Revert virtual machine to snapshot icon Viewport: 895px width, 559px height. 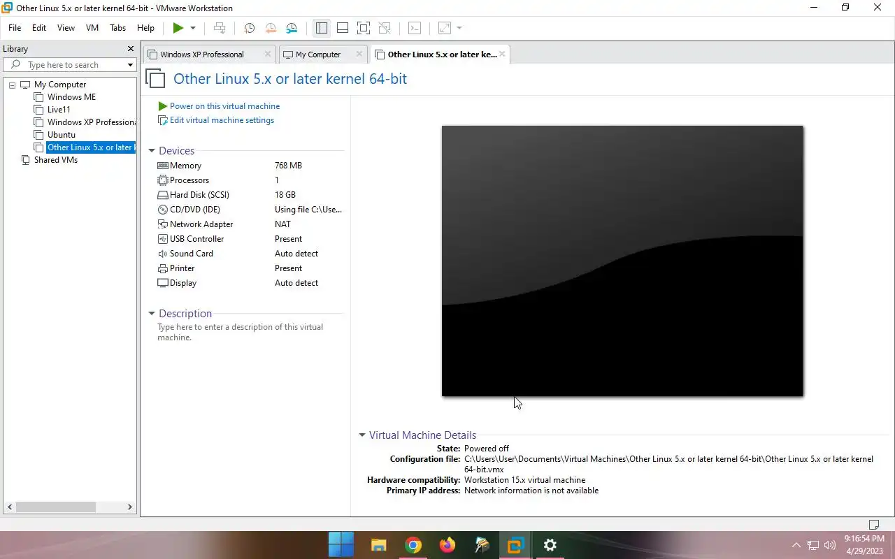coord(271,28)
